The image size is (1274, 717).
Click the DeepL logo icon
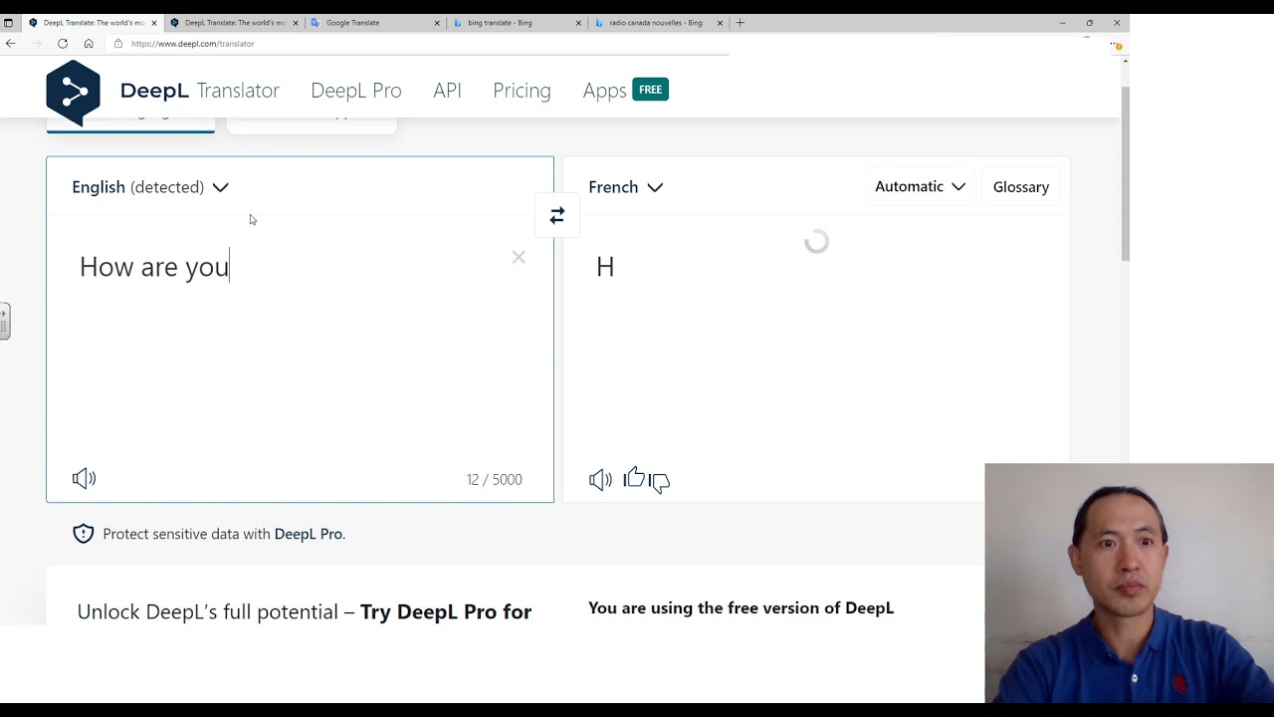pyautogui.click(x=73, y=92)
